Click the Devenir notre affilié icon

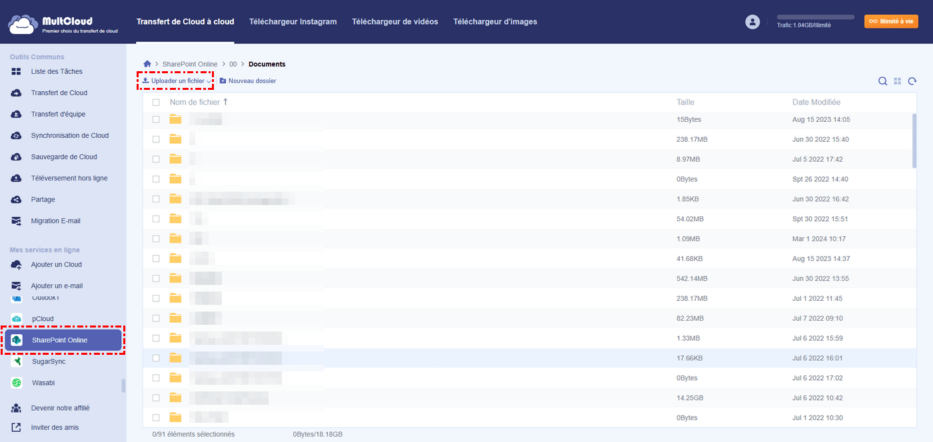point(17,408)
